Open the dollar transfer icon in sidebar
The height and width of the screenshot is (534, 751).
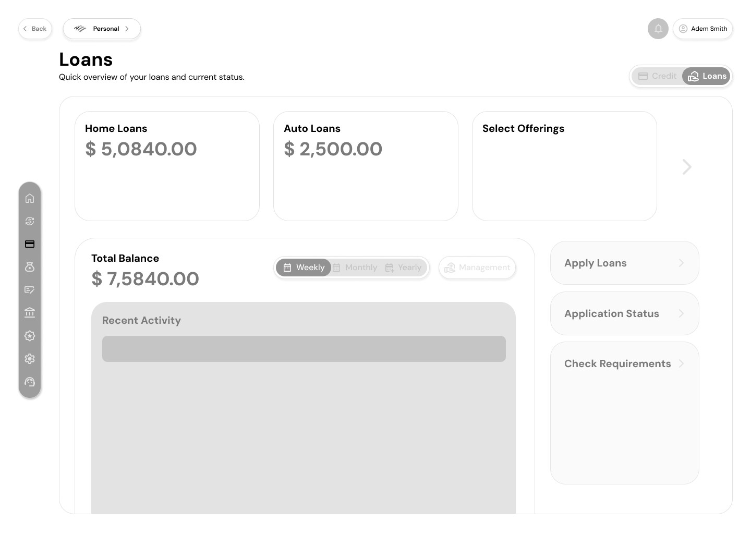coord(30,221)
